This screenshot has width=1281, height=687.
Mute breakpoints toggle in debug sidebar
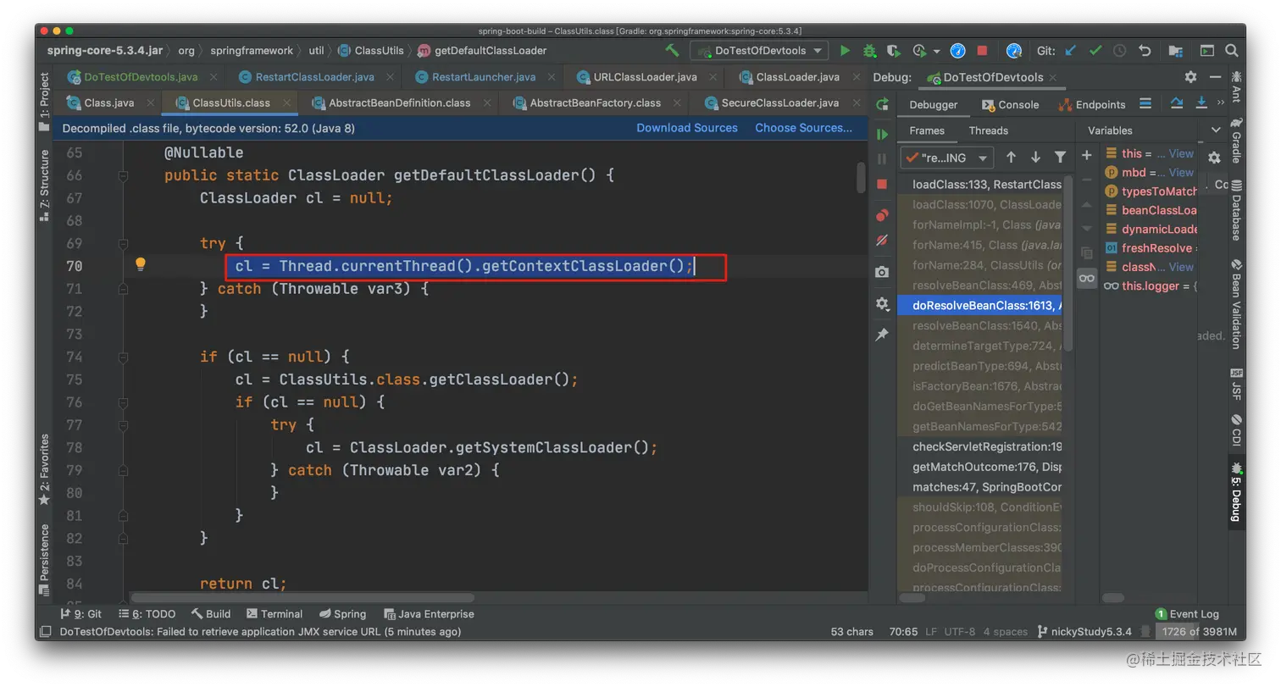click(882, 241)
